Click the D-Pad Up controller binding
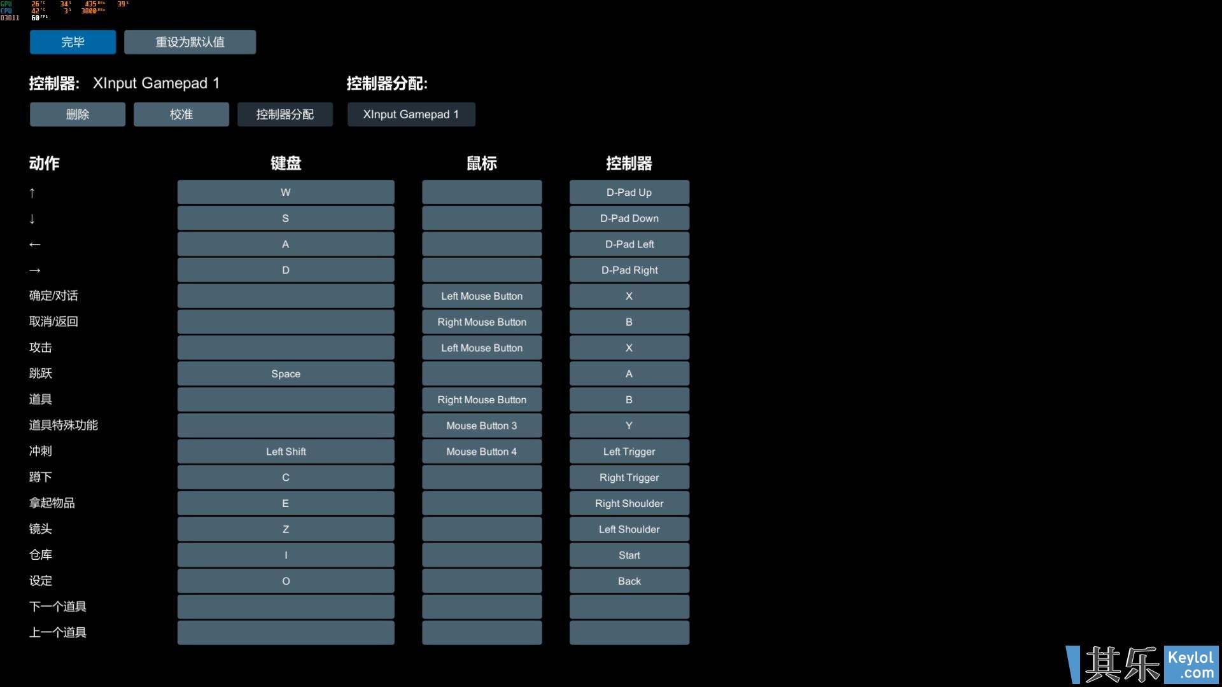Screen dimensions: 1222x687 (629, 192)
